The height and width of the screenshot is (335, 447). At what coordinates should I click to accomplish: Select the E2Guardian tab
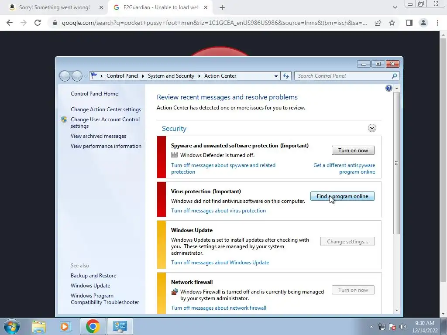(161, 8)
